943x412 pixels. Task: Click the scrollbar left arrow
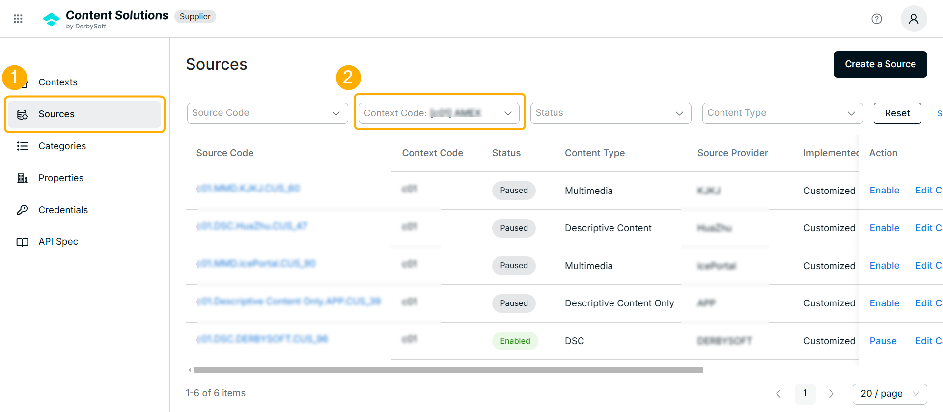coord(190,370)
